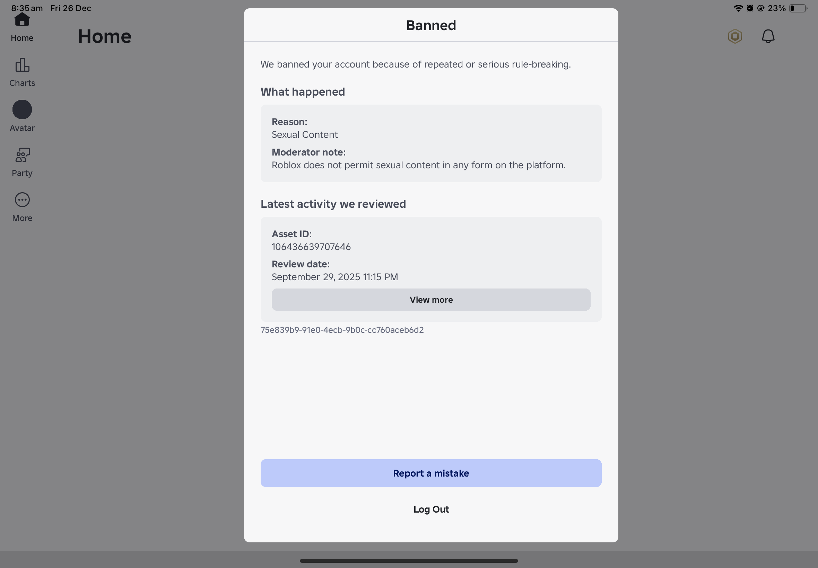
Task: Open the Home sidebar icon
Action: [x=22, y=20]
